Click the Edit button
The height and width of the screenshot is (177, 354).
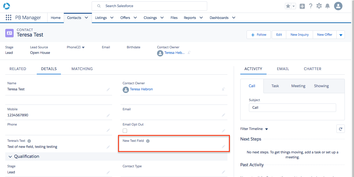click(x=279, y=35)
